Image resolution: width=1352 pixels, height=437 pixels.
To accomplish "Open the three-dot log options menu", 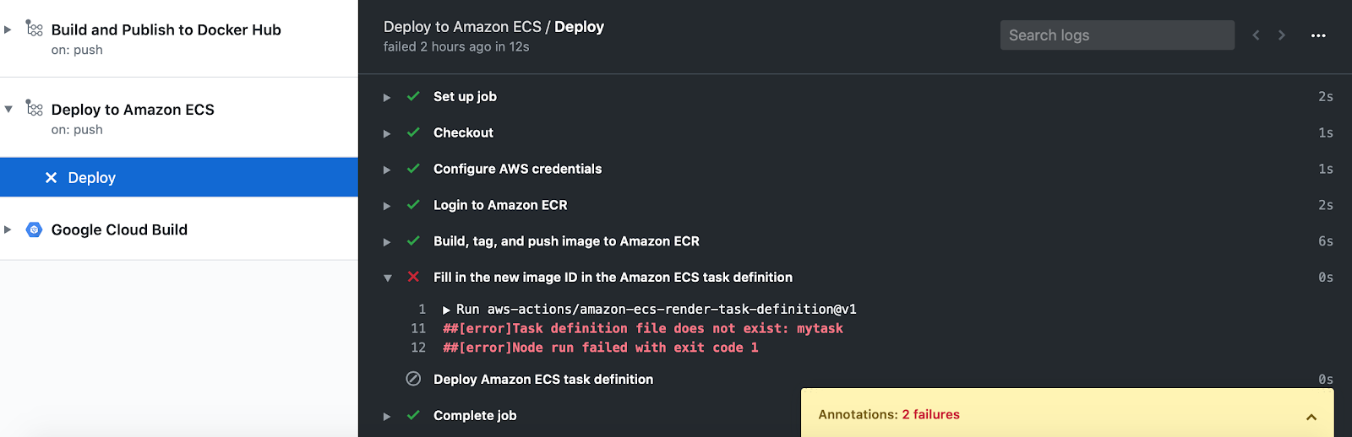I will (x=1318, y=35).
